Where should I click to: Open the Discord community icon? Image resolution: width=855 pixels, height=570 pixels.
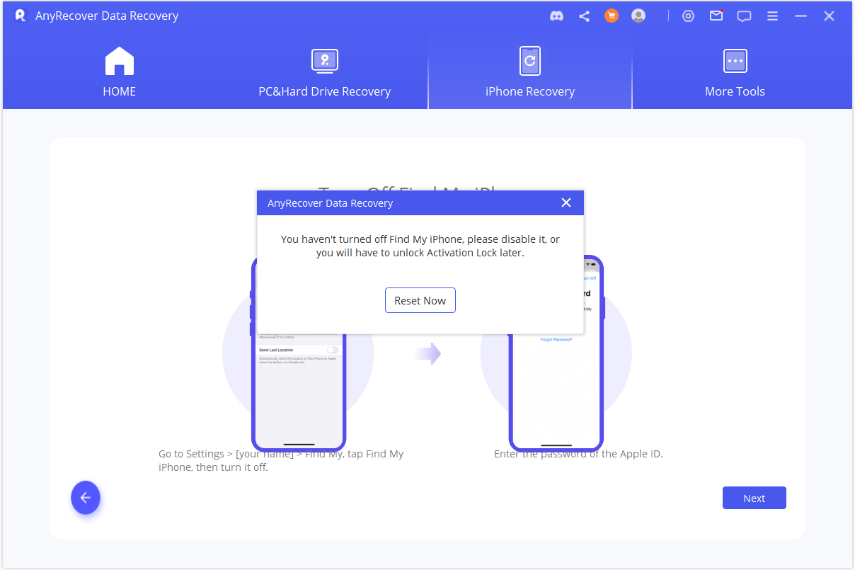tap(557, 16)
